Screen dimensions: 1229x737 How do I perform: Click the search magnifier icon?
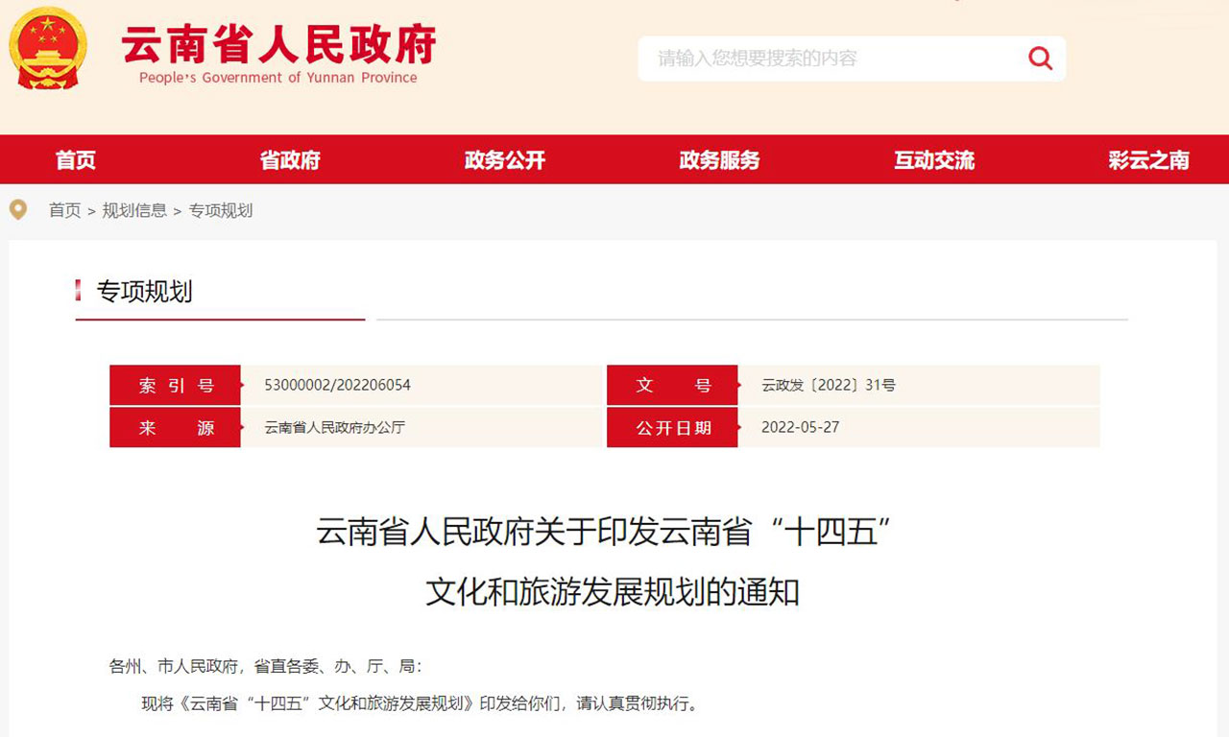click(x=1040, y=59)
